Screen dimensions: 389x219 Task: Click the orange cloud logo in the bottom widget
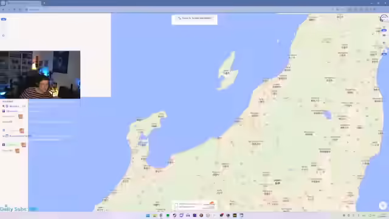212,203
